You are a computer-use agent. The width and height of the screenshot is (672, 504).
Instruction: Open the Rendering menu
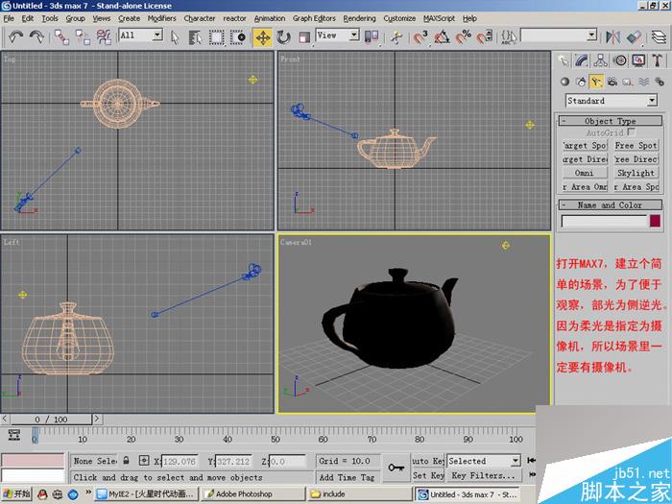coord(359,18)
